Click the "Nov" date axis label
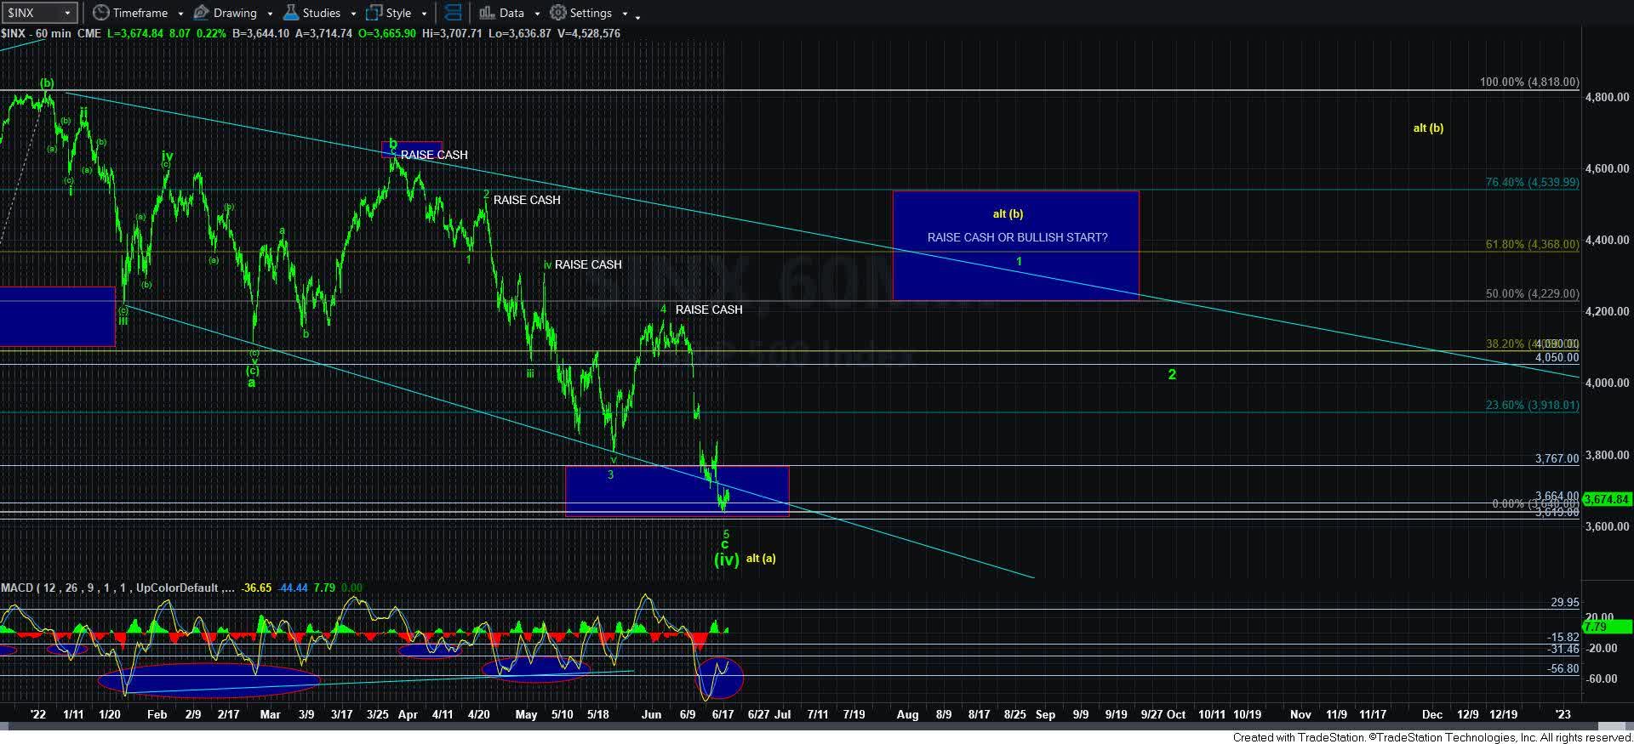 tap(1300, 714)
